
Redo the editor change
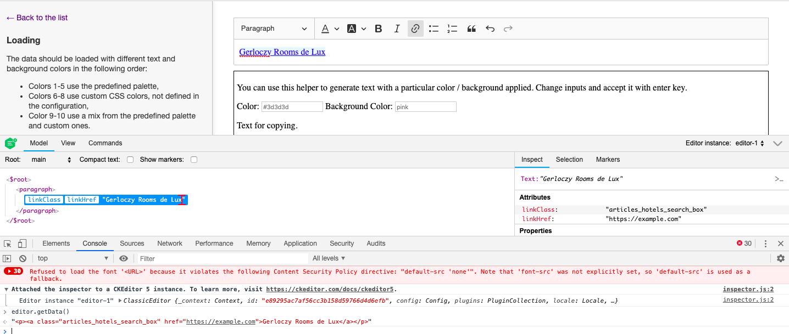(508, 29)
